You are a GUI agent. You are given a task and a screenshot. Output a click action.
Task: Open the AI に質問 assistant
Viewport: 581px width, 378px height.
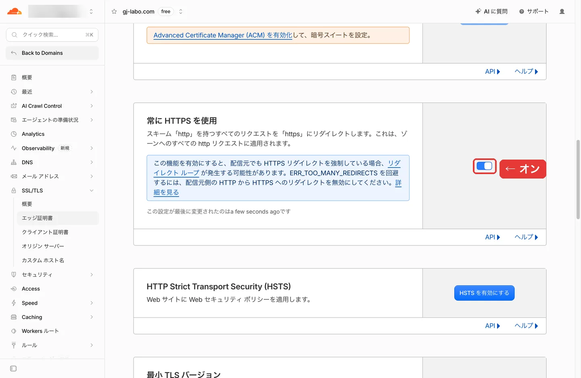pyautogui.click(x=491, y=11)
